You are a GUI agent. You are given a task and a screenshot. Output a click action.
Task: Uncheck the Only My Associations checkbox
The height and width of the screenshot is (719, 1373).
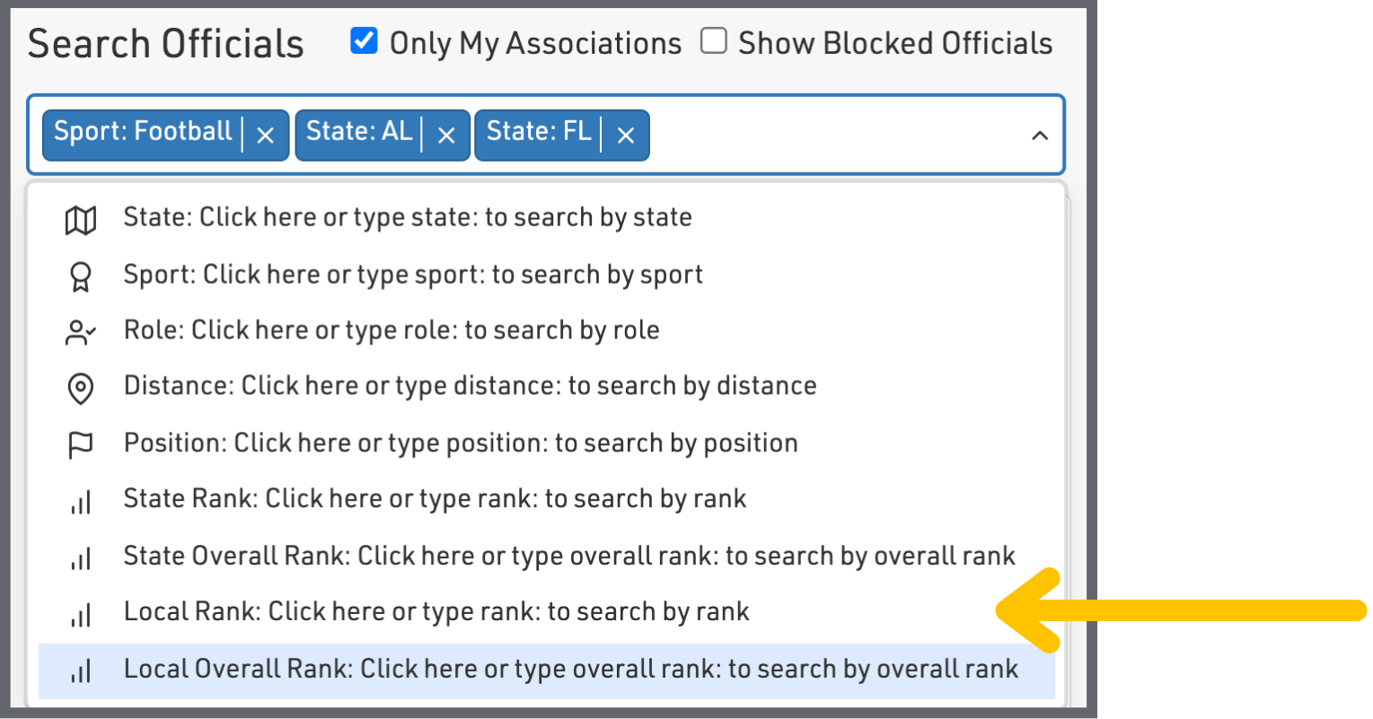pos(364,41)
